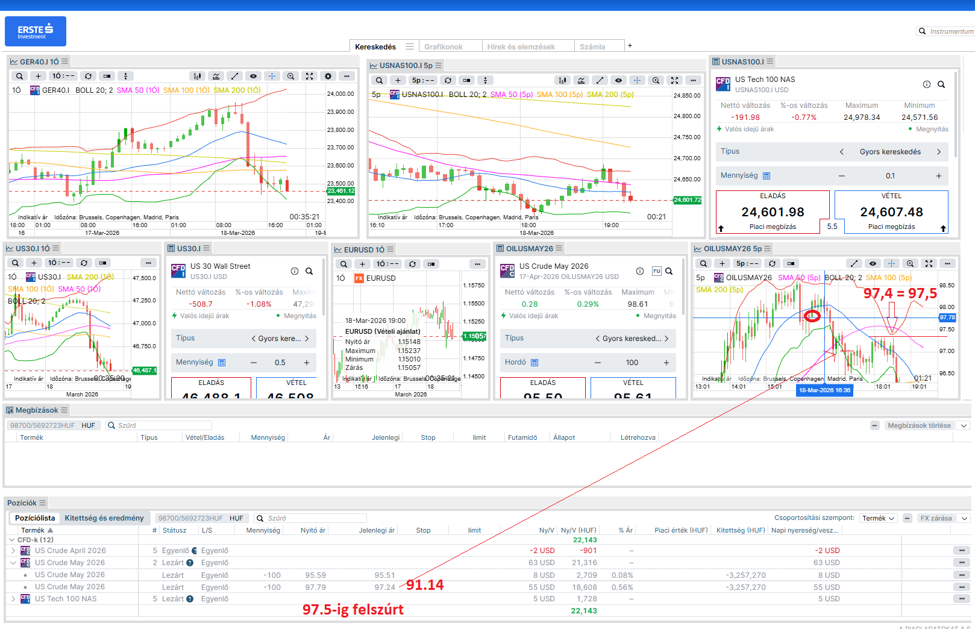Expand the US Crude April 2026 position row
Screen dimensions: 975x629
(13, 551)
